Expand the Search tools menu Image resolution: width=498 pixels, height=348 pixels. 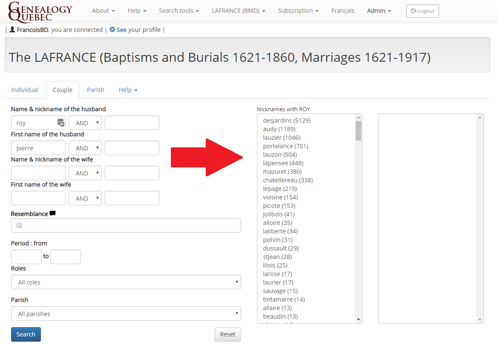pos(179,11)
